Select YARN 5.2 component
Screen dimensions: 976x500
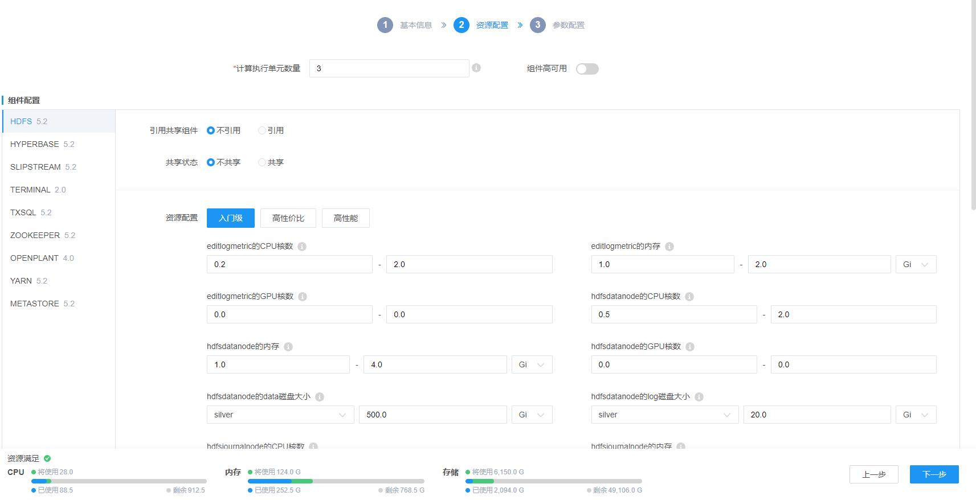coord(59,281)
